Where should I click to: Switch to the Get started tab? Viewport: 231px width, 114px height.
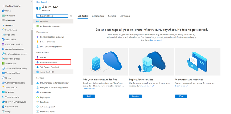pos(83,16)
